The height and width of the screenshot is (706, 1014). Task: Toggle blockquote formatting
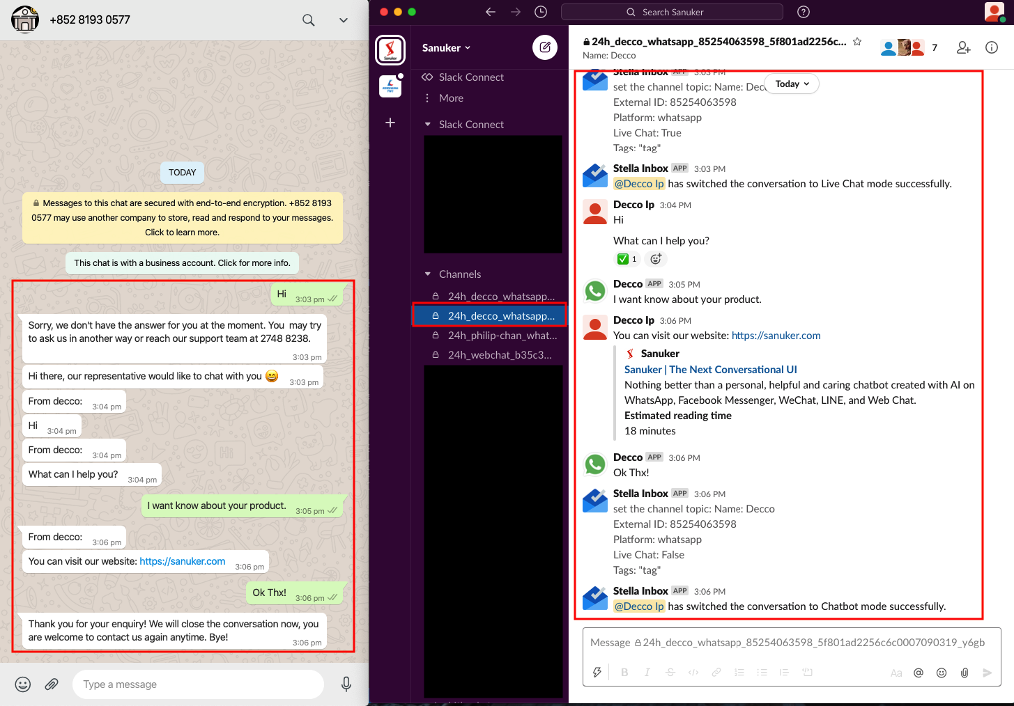pos(784,673)
